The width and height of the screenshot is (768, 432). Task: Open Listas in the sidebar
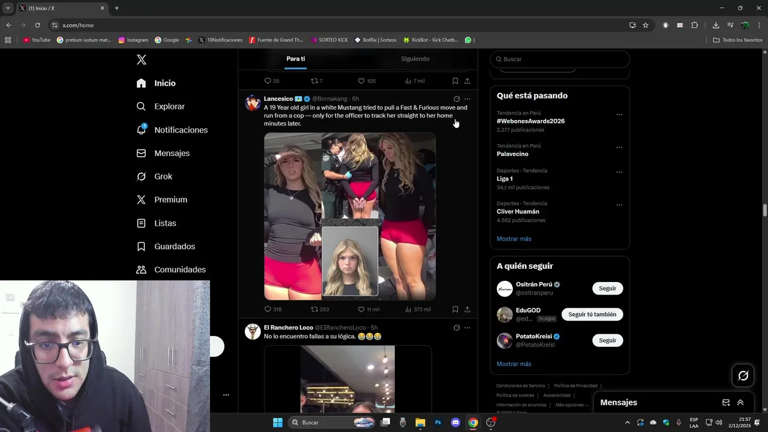point(156,223)
